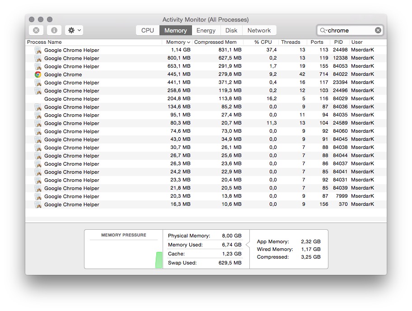Switch to the CPU tab
Image resolution: width=412 pixels, height=311 pixels.
click(148, 30)
